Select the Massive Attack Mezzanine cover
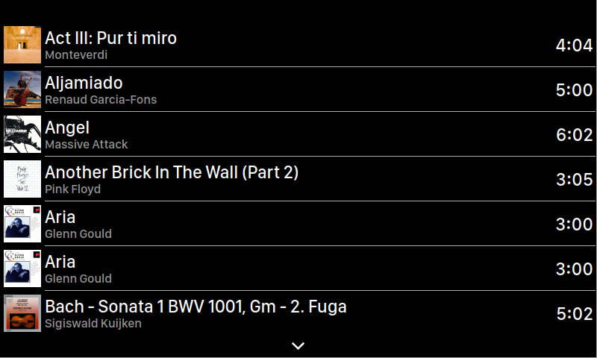Screen dimensions: 597x358 click(x=22, y=134)
